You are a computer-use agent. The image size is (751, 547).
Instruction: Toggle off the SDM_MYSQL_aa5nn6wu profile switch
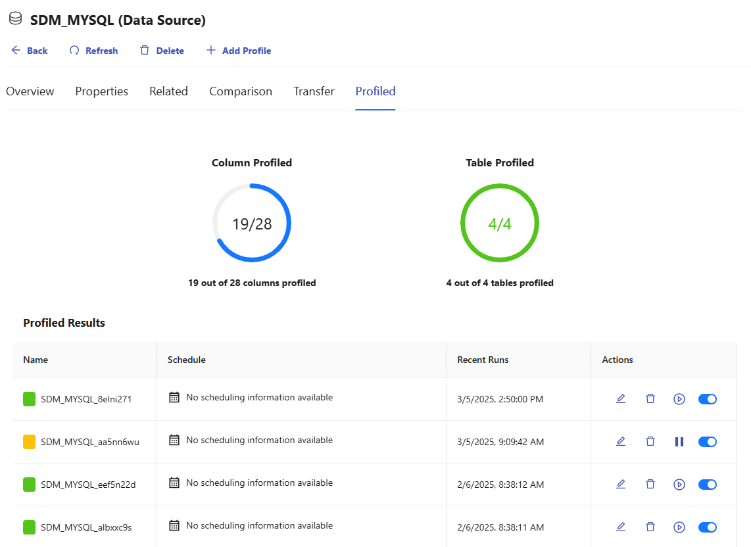click(x=707, y=441)
